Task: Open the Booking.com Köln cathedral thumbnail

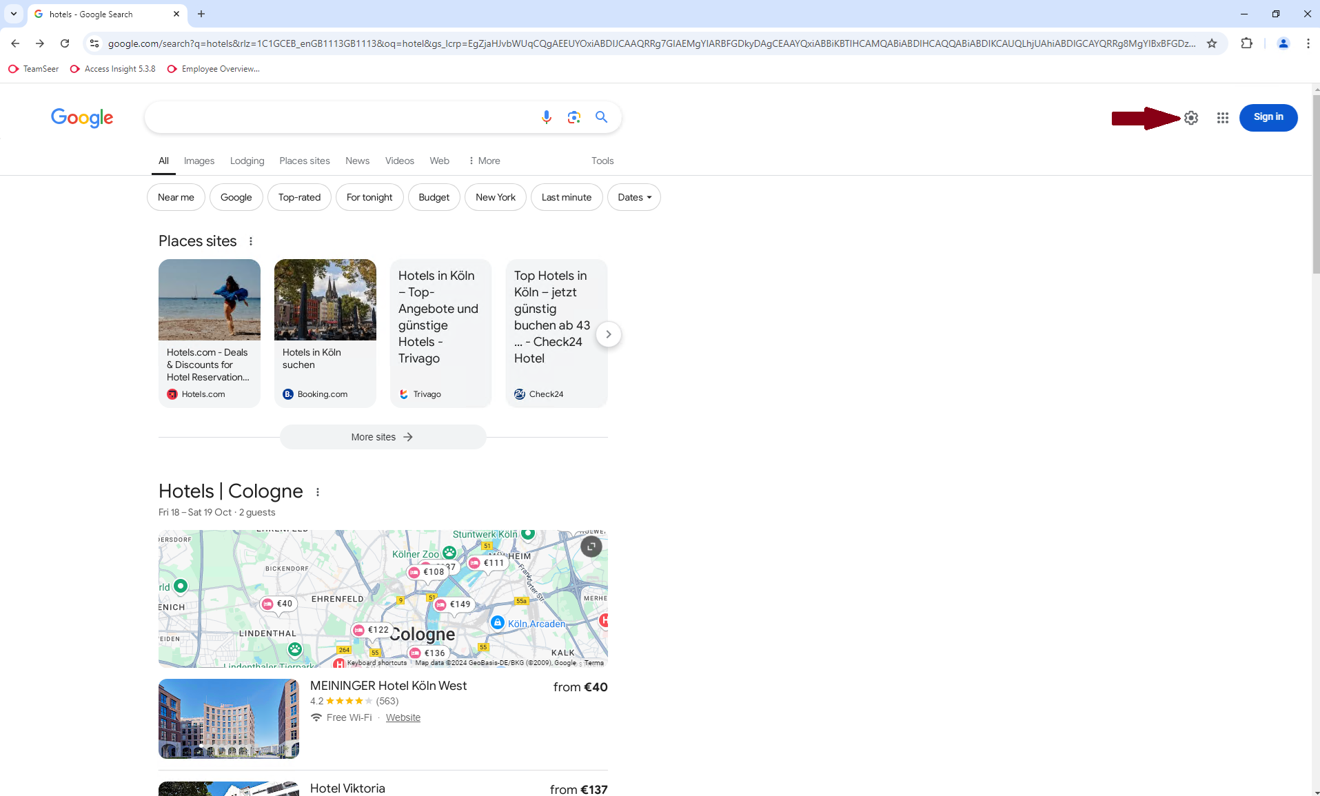Action: pyautogui.click(x=325, y=300)
